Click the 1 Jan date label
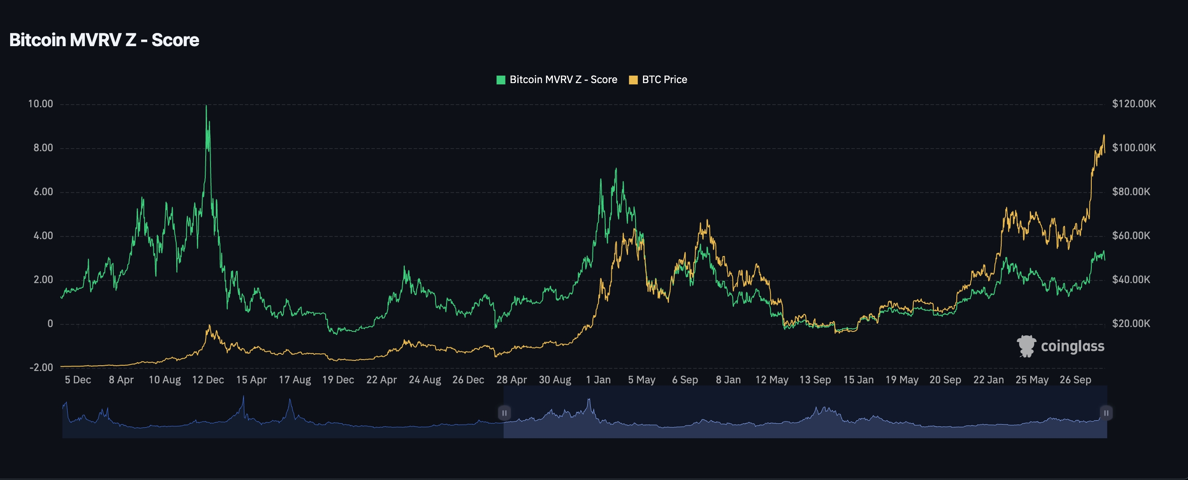The height and width of the screenshot is (480, 1188). 598,380
